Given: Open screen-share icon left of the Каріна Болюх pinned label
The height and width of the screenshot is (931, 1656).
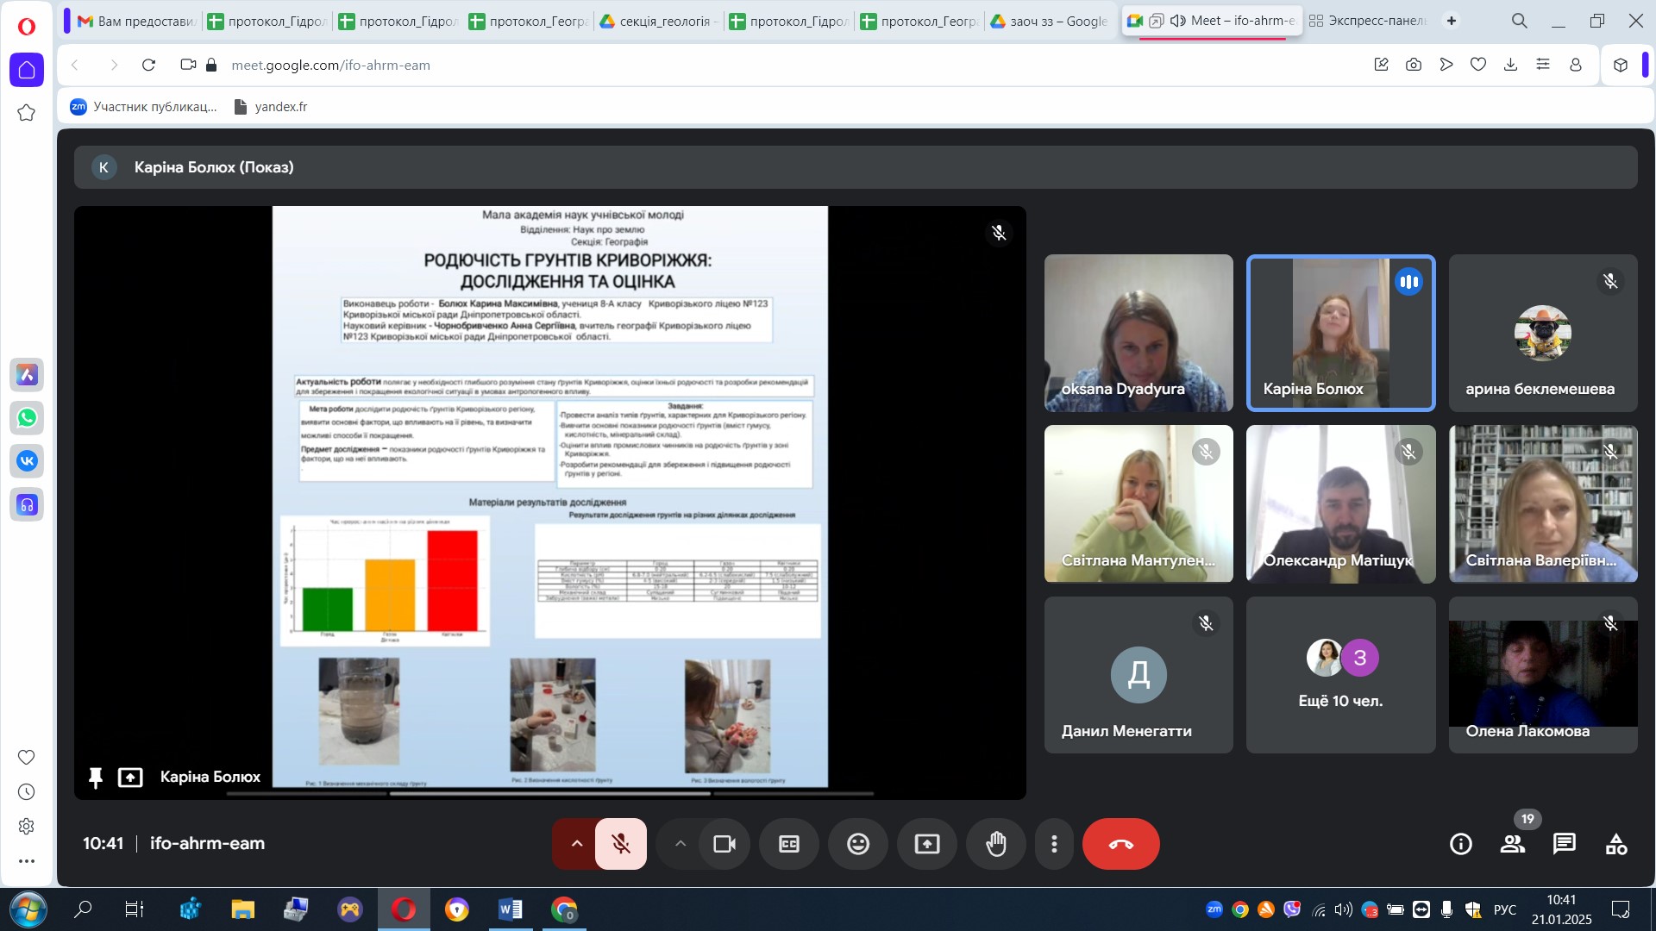Looking at the screenshot, I should click(130, 778).
